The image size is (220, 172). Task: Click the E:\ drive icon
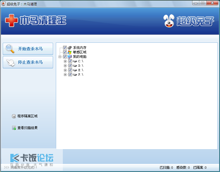75,70
